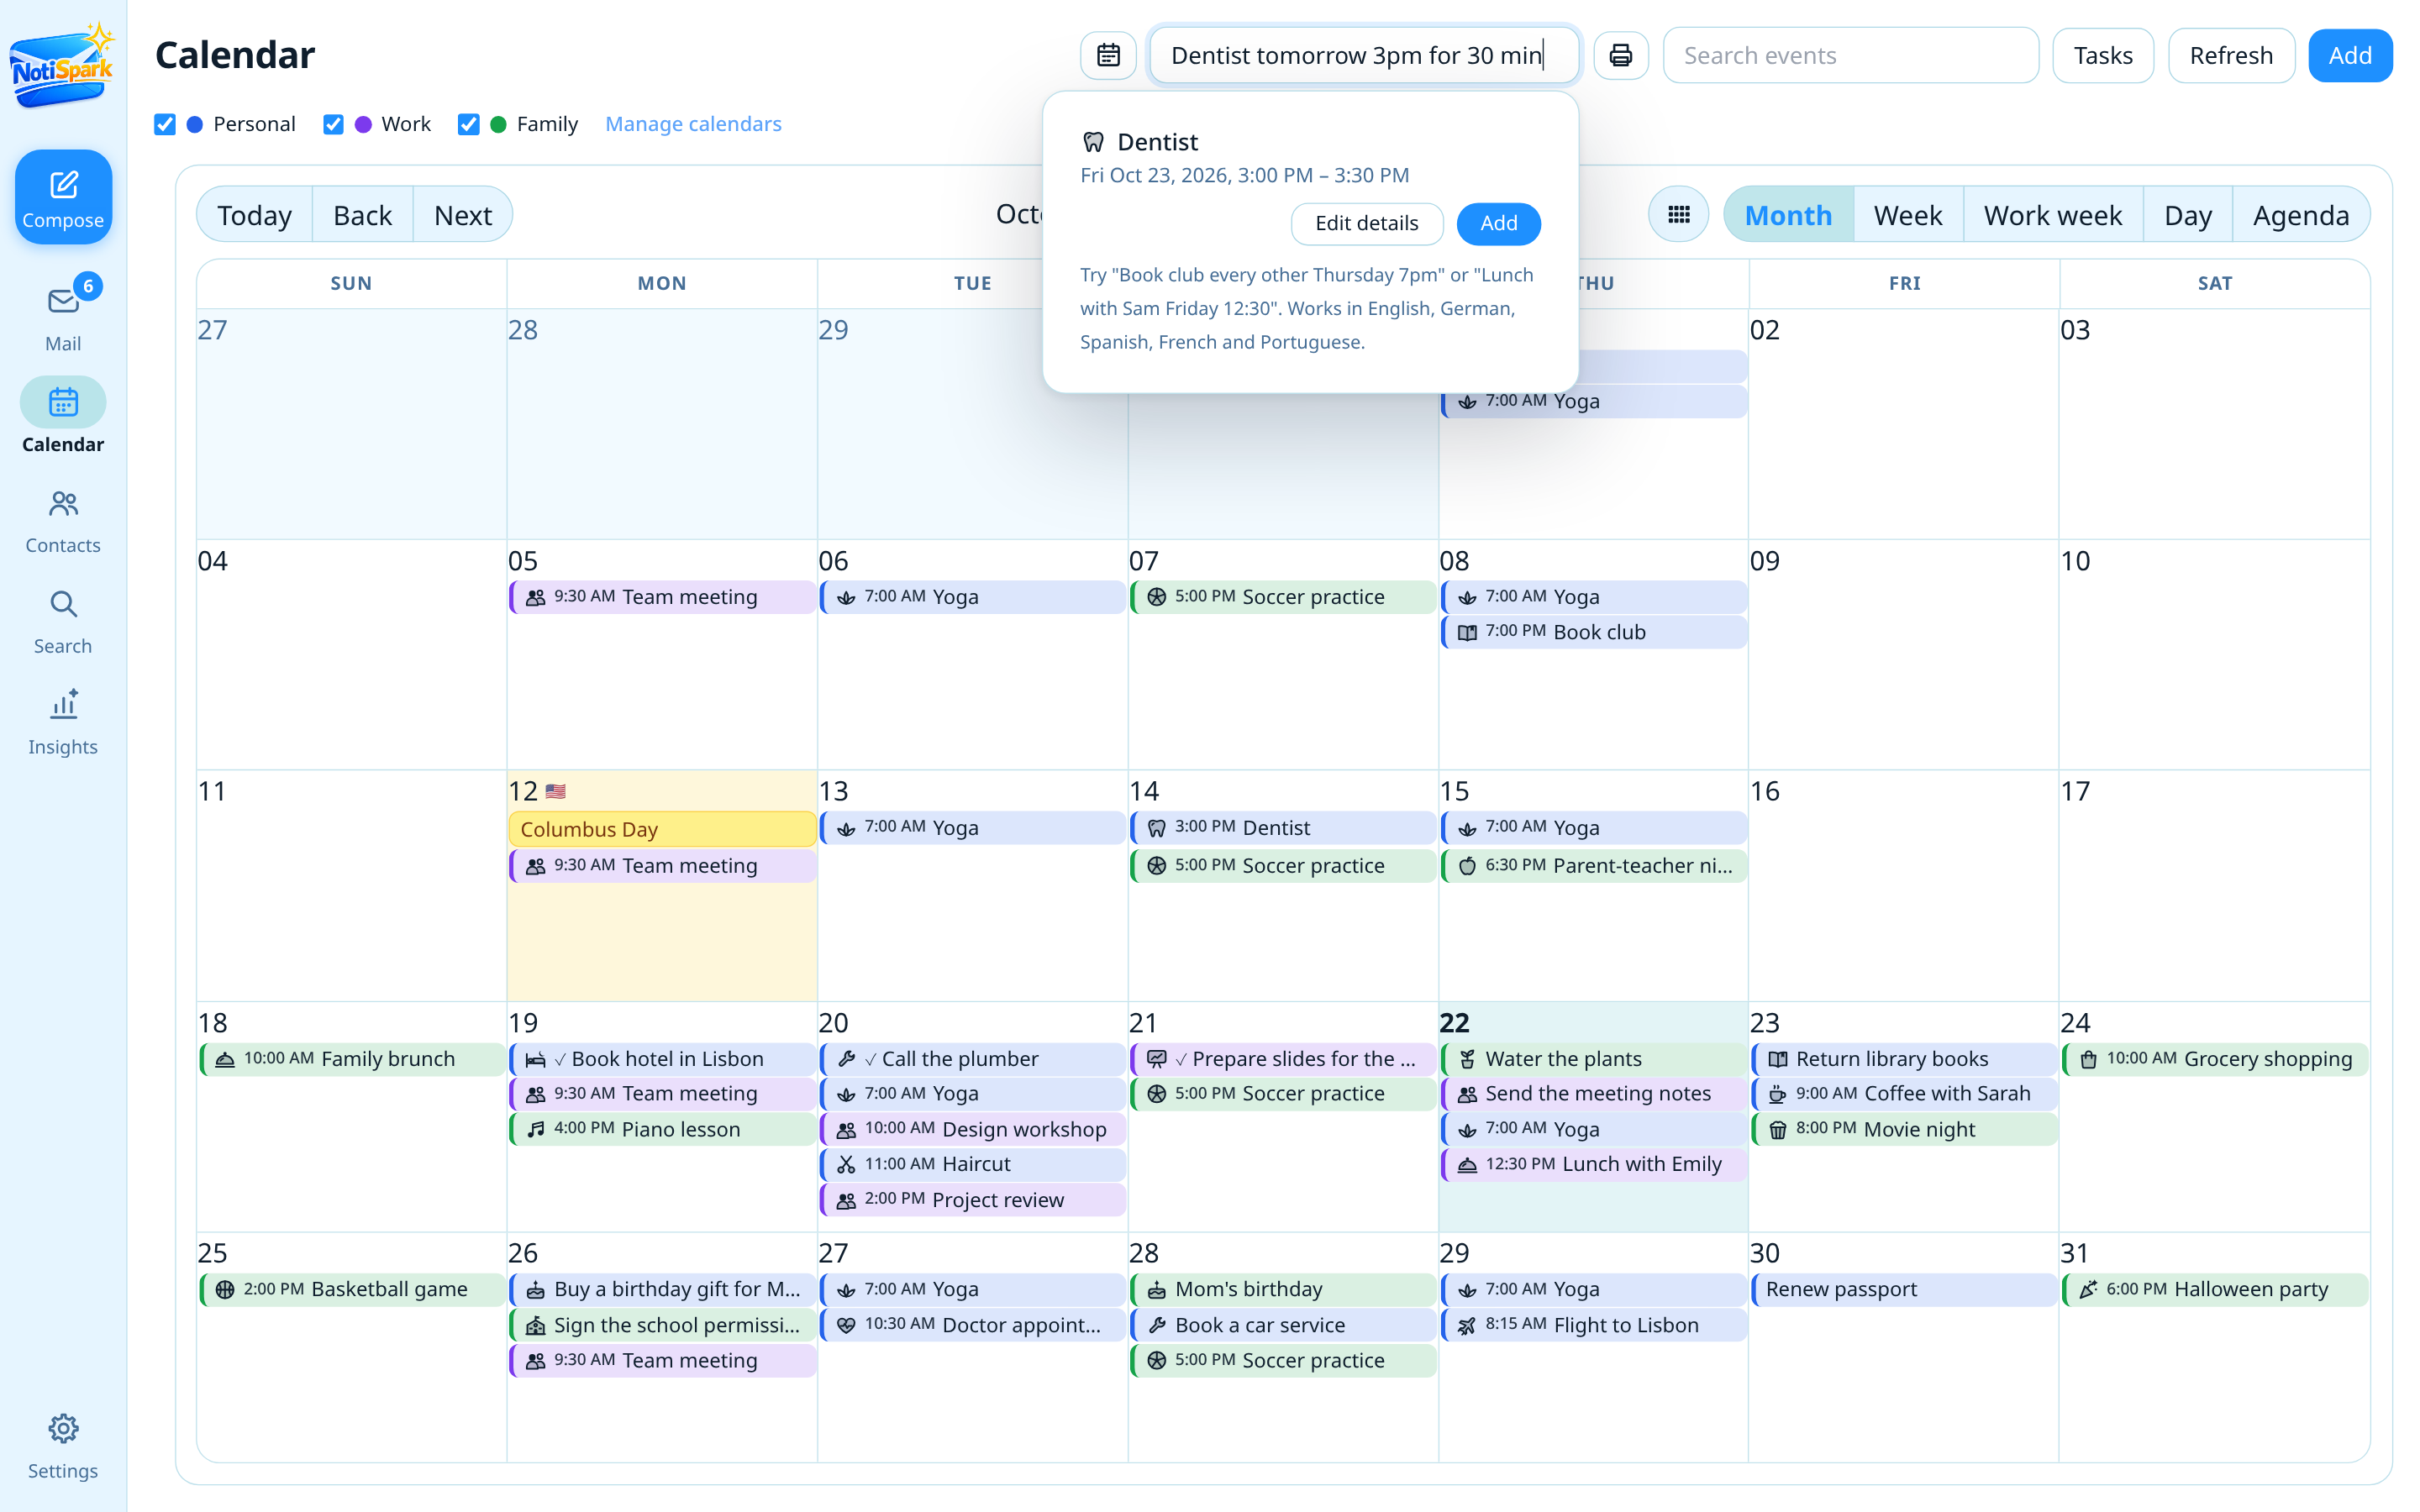Open the Family brunch event

352,1059
